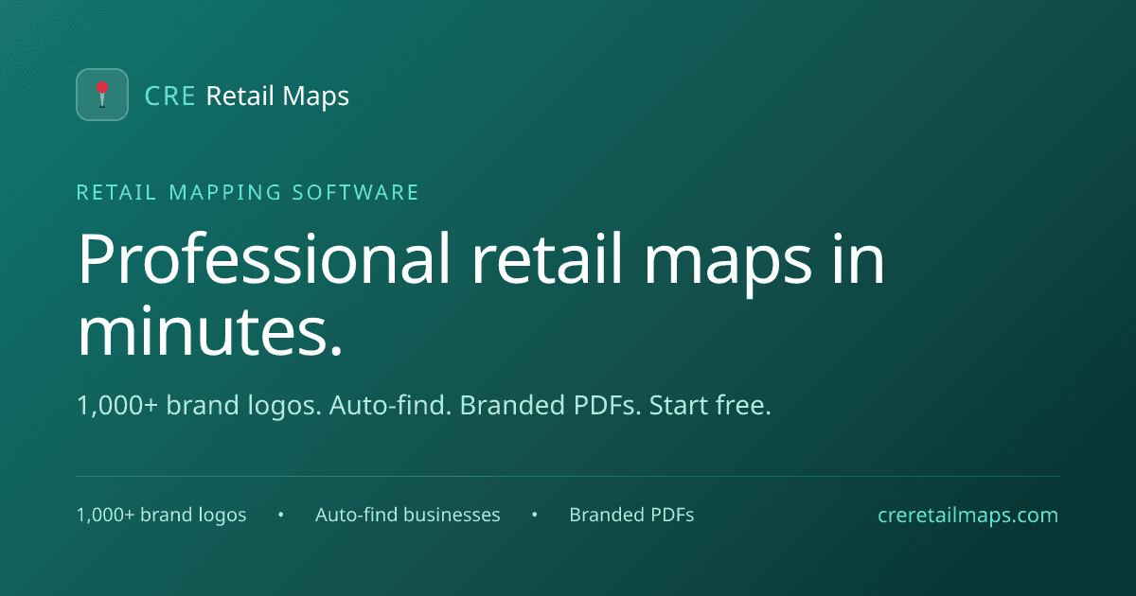The height and width of the screenshot is (596, 1136).
Task: Click footer item 'Branded PDFs'
Action: 631,516
